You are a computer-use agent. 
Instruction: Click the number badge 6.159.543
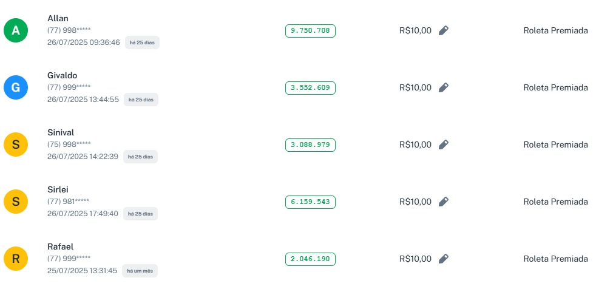pos(310,202)
